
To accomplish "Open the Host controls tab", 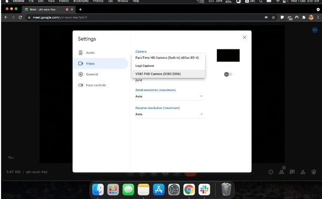I will [x=100, y=85].
